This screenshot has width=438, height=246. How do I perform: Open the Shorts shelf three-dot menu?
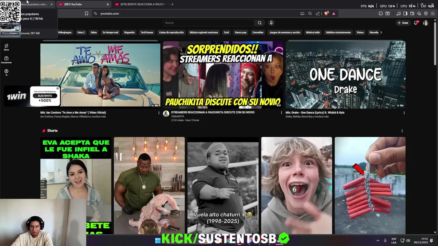coord(402,131)
